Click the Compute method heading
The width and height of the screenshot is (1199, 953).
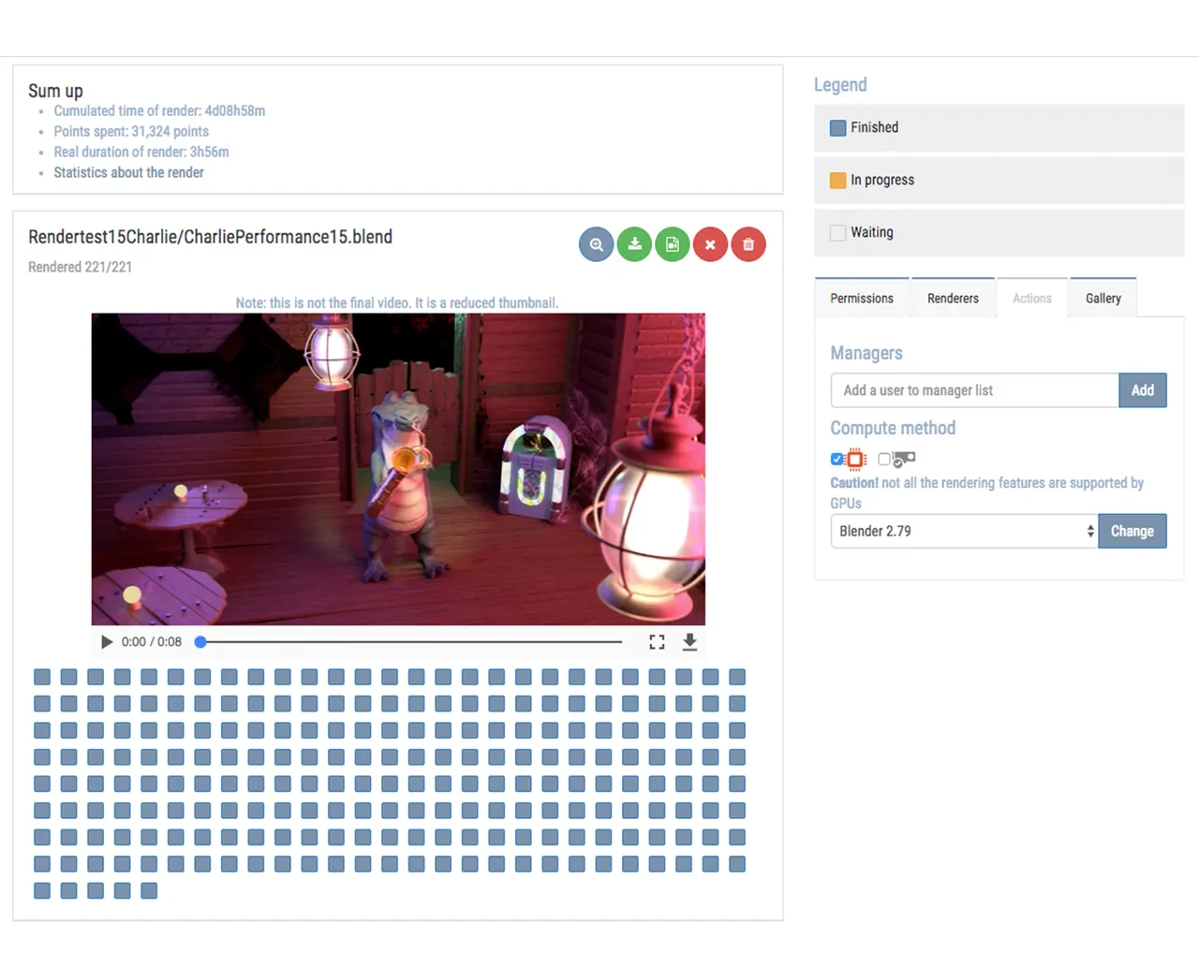pyautogui.click(x=893, y=428)
